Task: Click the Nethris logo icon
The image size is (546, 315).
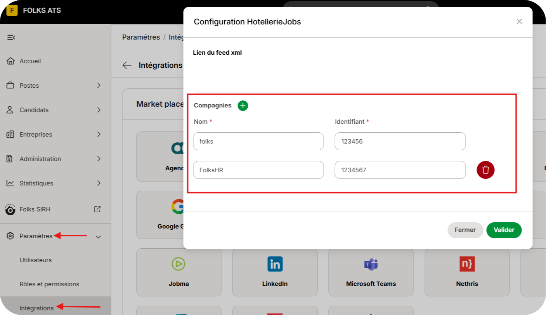Action: pos(467,264)
